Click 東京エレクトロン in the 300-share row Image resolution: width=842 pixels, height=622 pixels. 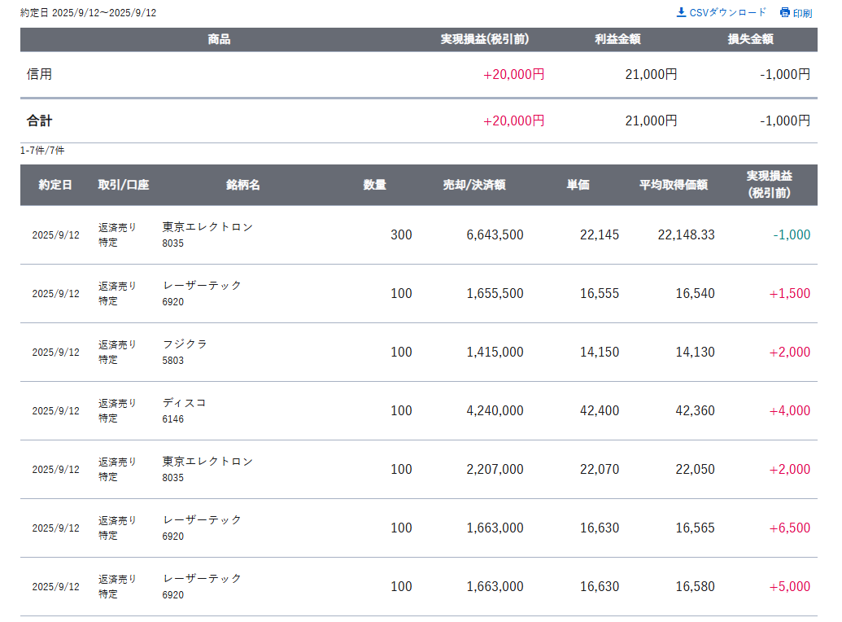(x=208, y=227)
